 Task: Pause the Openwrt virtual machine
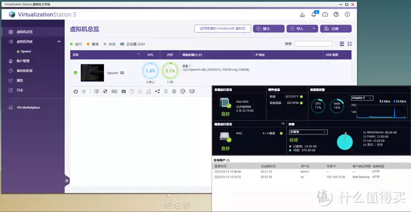point(84,91)
